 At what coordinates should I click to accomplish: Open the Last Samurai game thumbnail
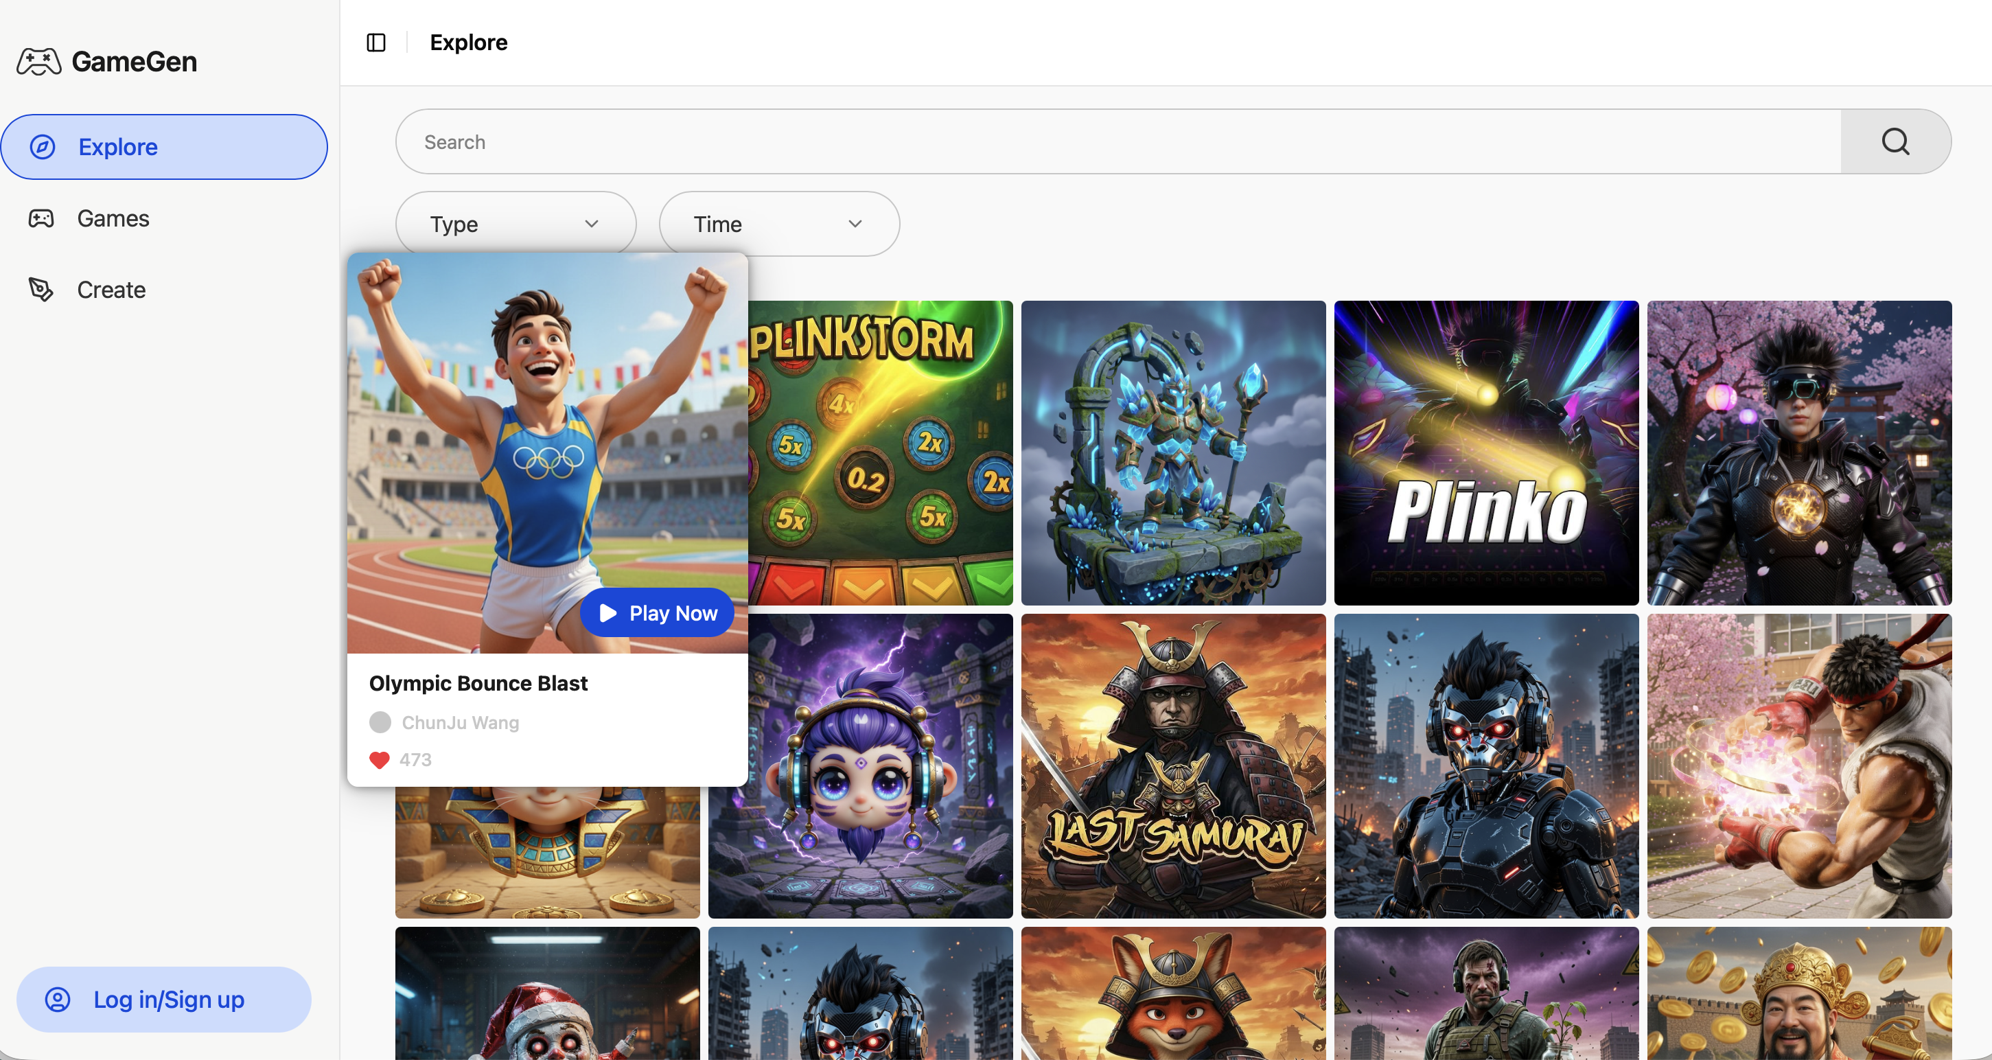coord(1172,765)
